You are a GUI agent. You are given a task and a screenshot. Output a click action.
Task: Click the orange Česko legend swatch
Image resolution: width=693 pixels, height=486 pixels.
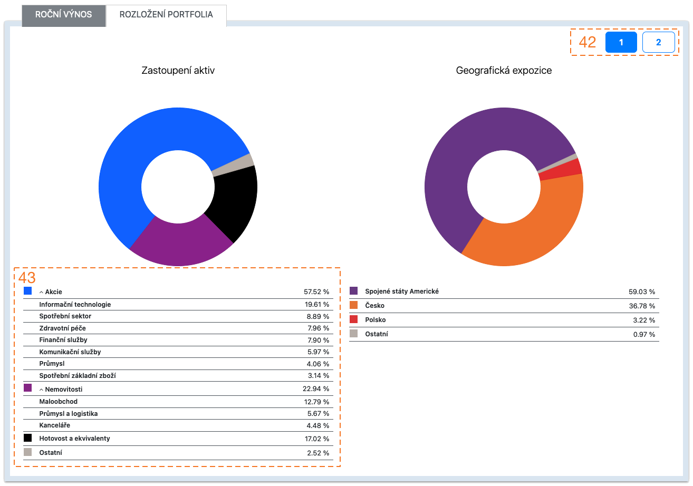coord(353,305)
